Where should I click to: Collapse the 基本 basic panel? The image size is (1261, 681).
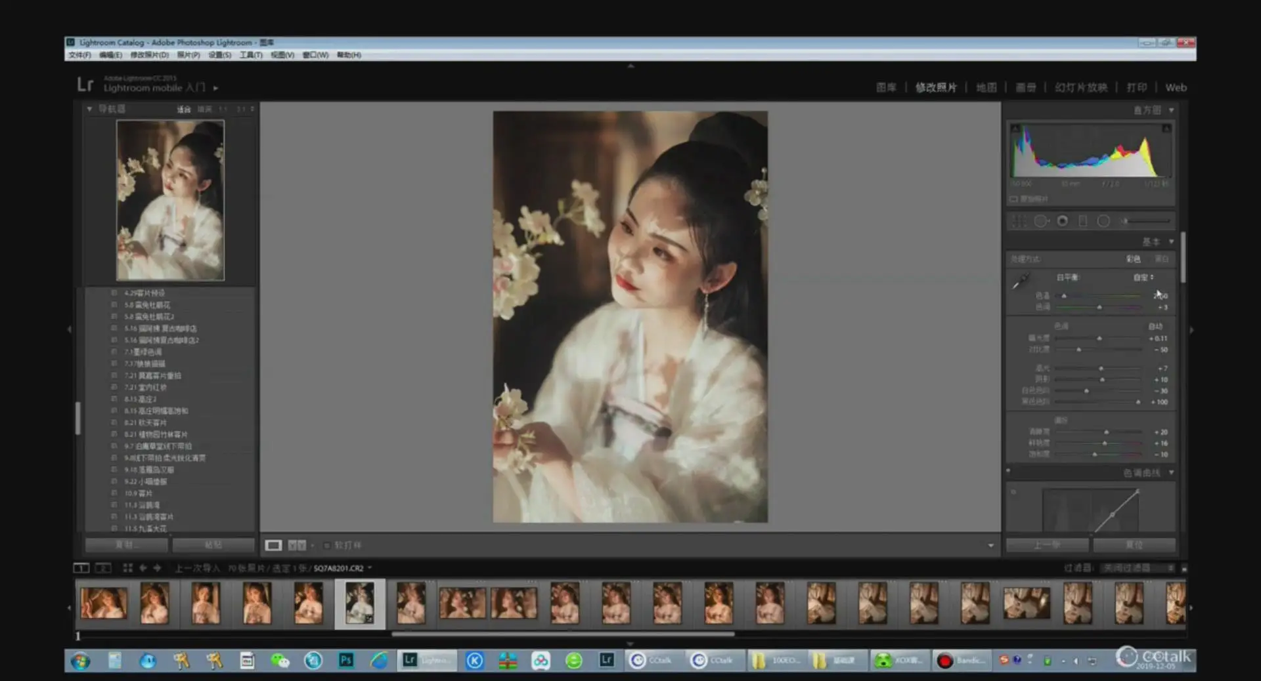[1171, 242]
